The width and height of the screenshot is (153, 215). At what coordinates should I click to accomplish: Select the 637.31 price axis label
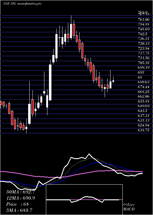(x=144, y=115)
